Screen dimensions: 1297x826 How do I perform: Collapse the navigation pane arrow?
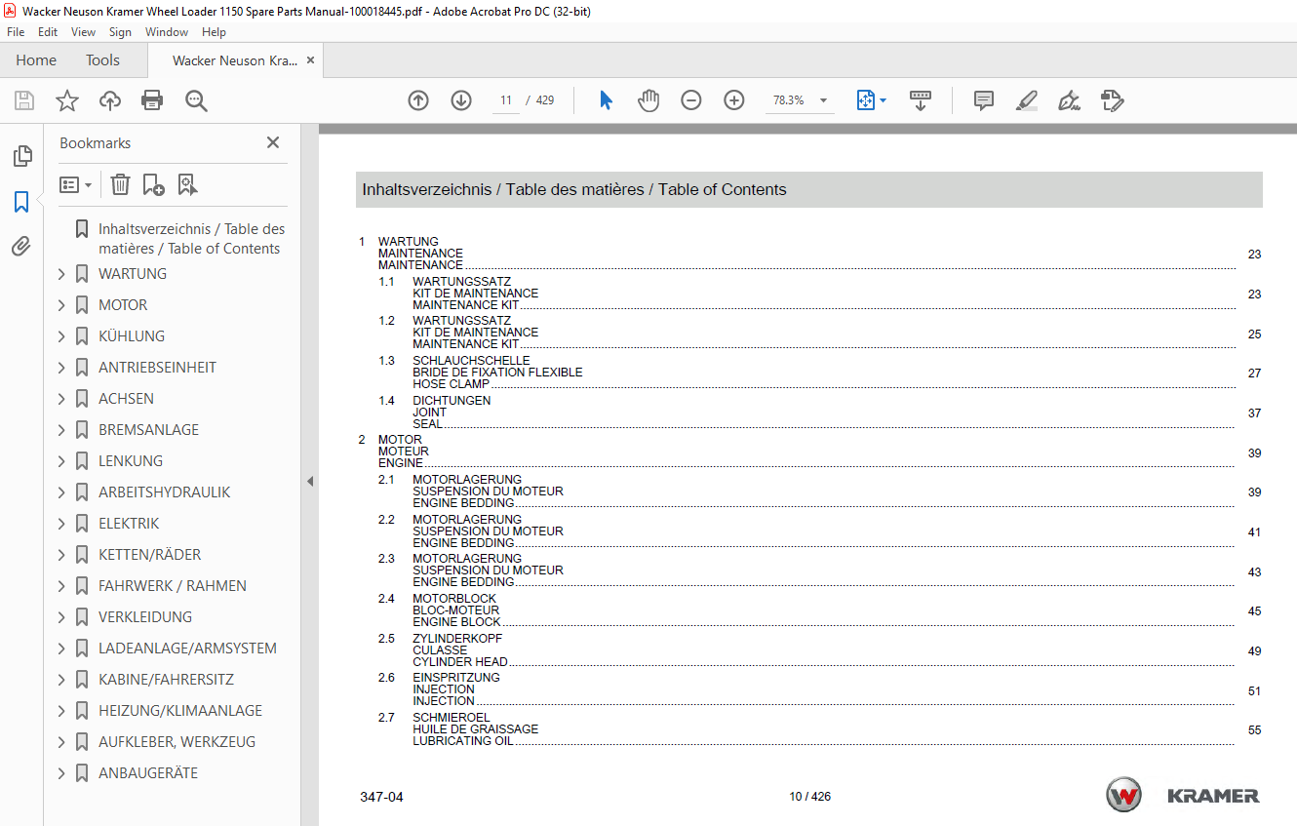pyautogui.click(x=310, y=481)
